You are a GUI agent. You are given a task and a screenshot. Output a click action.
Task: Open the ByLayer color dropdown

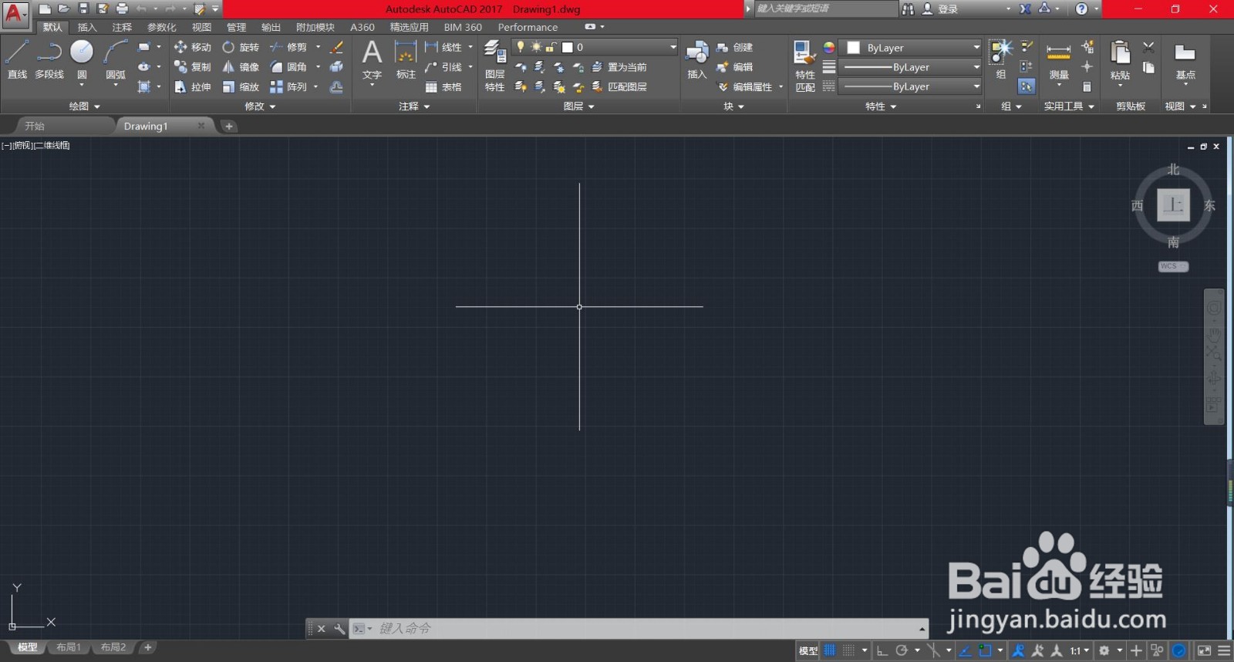click(x=910, y=47)
